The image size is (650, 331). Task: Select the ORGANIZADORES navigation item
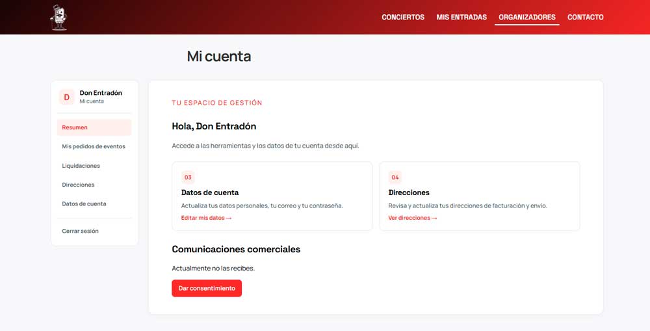(x=527, y=17)
